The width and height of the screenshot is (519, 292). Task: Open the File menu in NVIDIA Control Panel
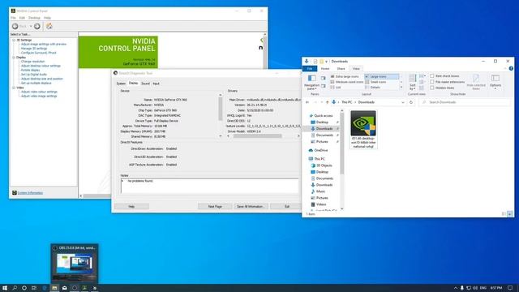13,18
